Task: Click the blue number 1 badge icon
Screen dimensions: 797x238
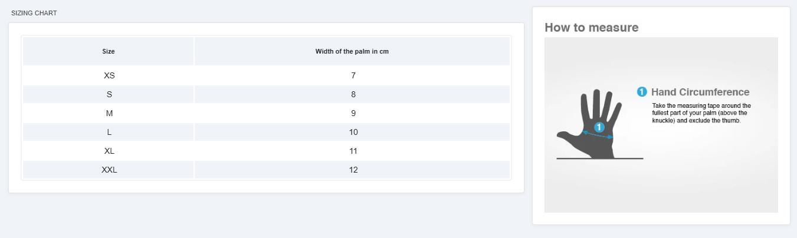Action: tap(642, 92)
